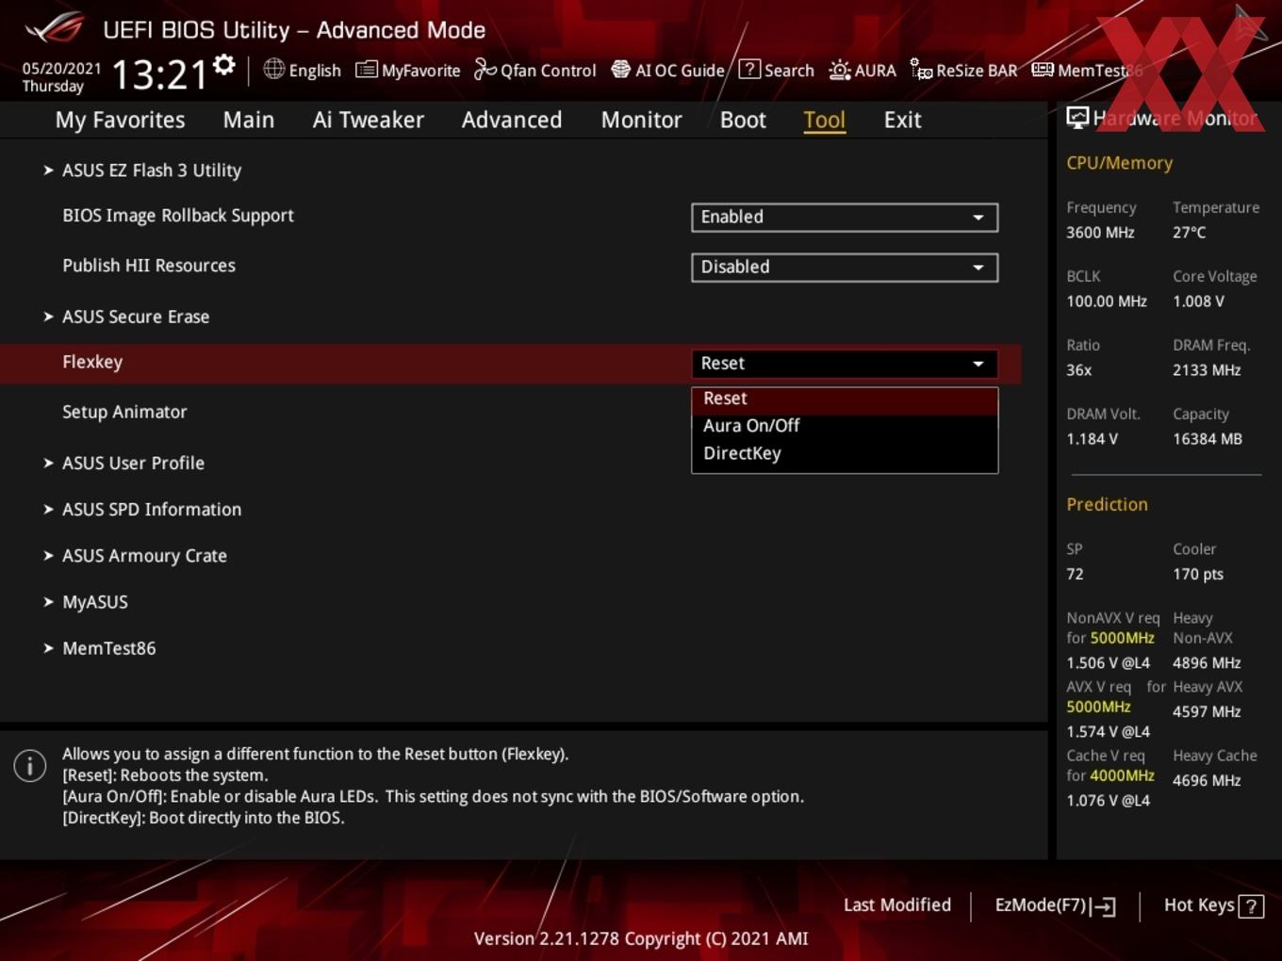Expand ASUS Armoury Crate
1282x961 pixels.
tap(143, 556)
